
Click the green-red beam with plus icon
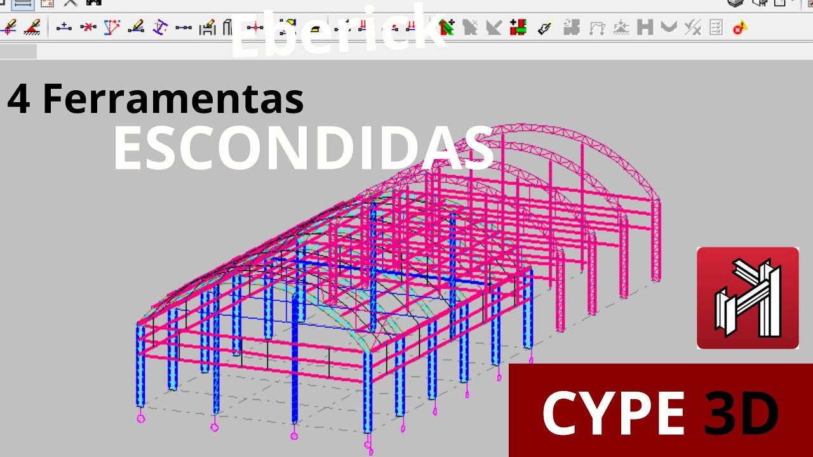coord(447,27)
